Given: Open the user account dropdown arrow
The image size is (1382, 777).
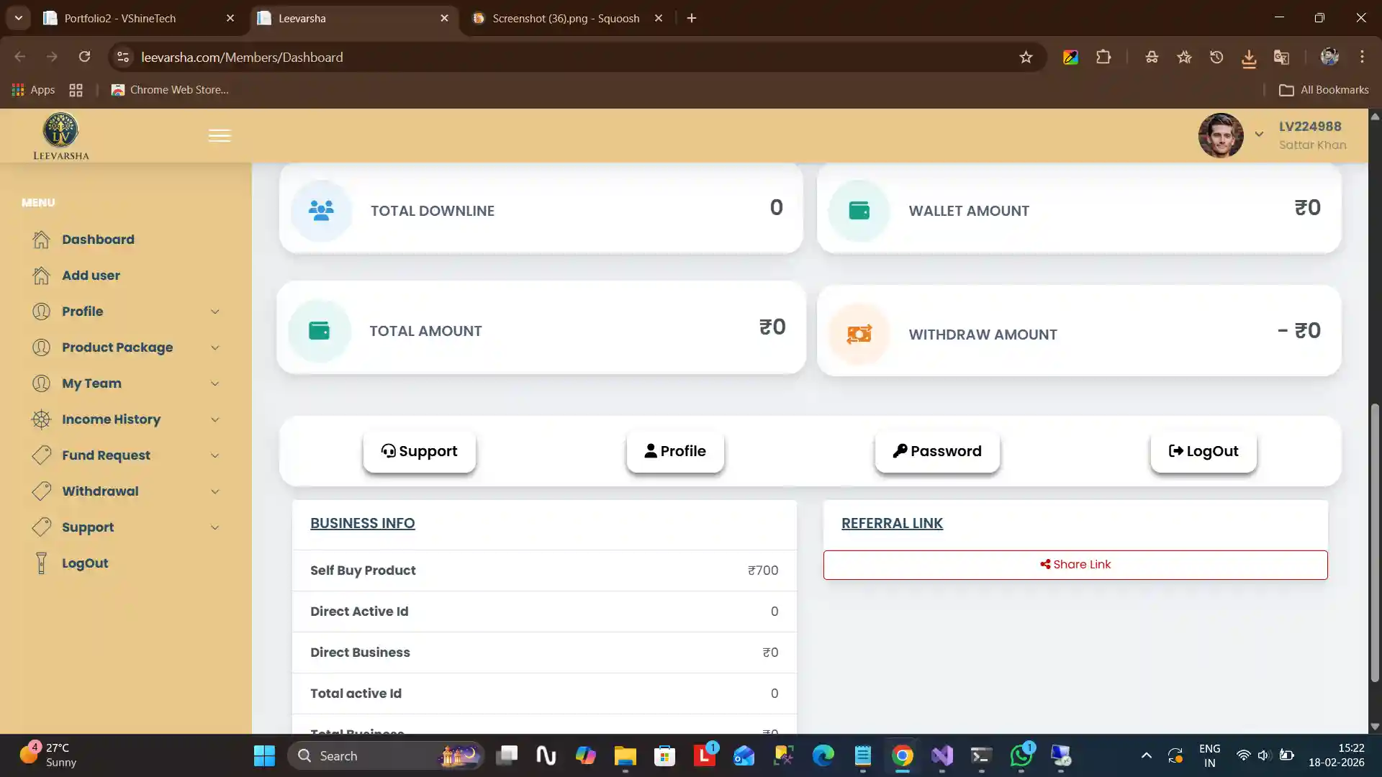Looking at the screenshot, I should coord(1259,135).
